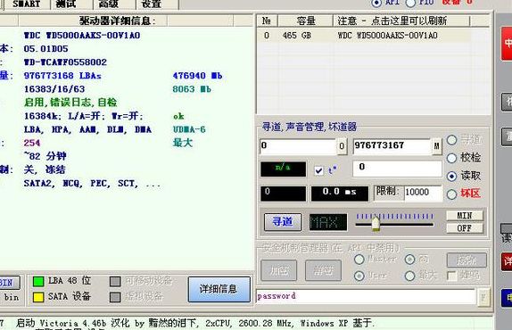Click CHS value 16383/16/63

(x=54, y=89)
